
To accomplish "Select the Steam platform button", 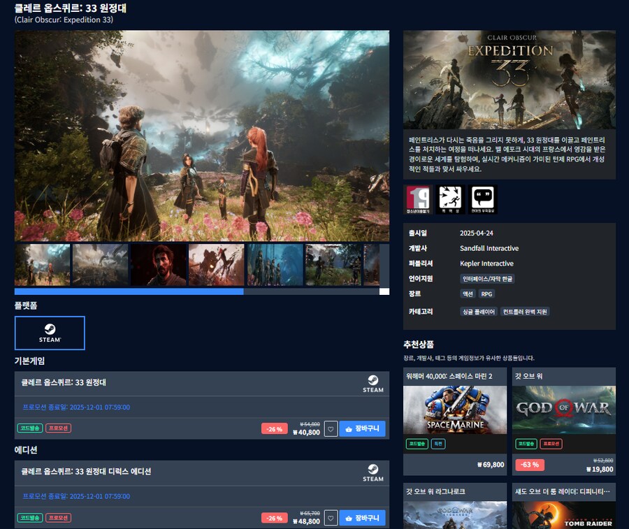I will point(50,333).
